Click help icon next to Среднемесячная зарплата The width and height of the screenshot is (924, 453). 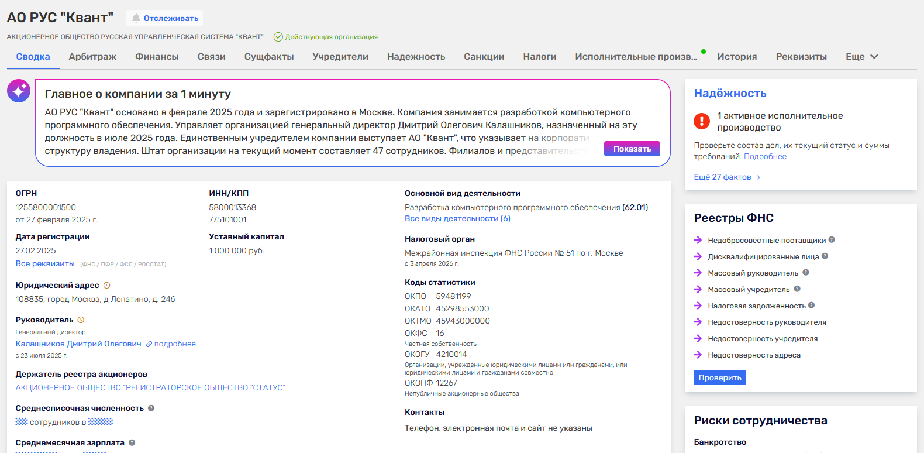point(132,442)
